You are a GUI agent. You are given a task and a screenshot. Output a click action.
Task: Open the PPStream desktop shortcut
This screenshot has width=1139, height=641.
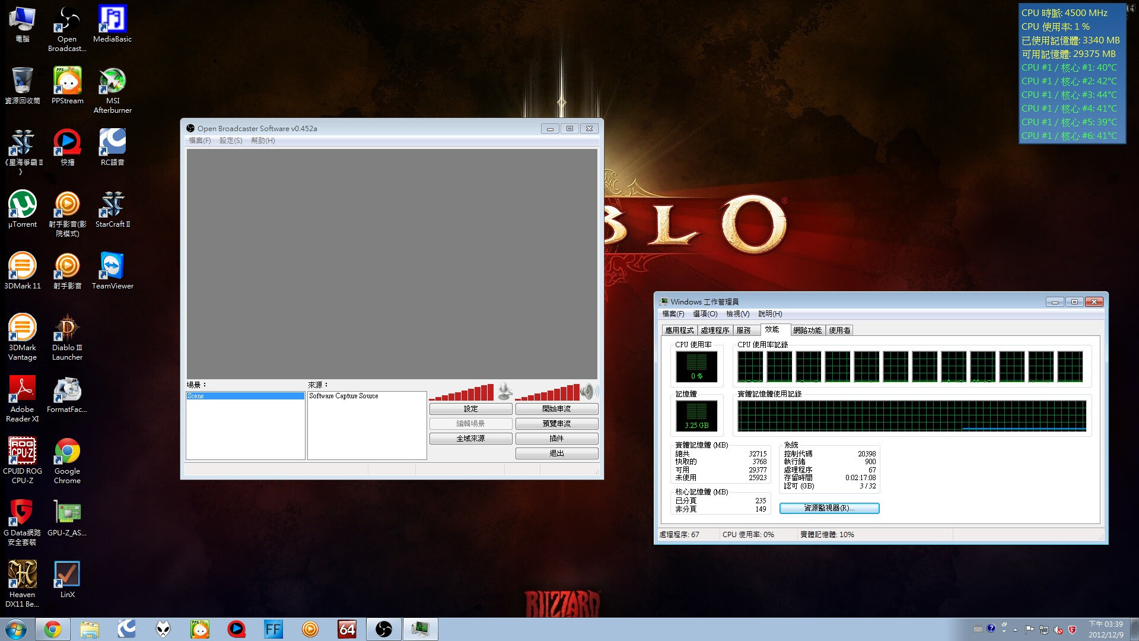click(x=67, y=85)
